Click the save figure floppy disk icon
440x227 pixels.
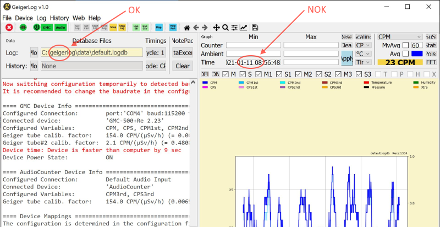255,28
